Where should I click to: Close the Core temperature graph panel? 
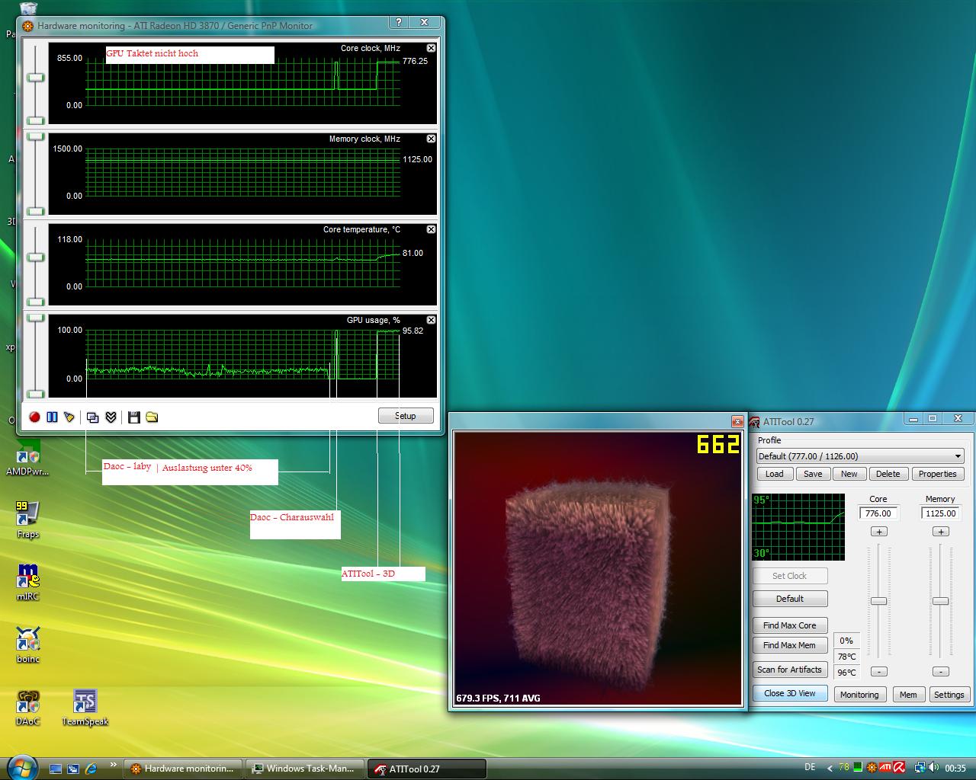(431, 229)
